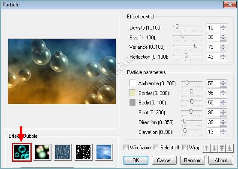Choose the green blurred lights effect thumbnail

pos(42,152)
